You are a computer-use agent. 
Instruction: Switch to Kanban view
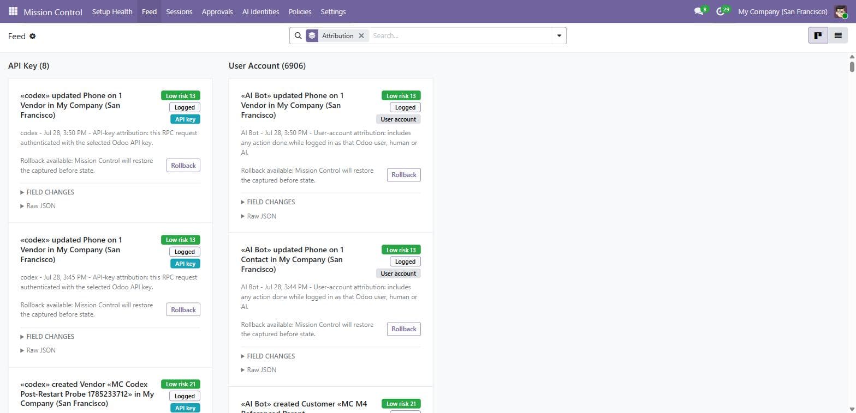point(818,35)
